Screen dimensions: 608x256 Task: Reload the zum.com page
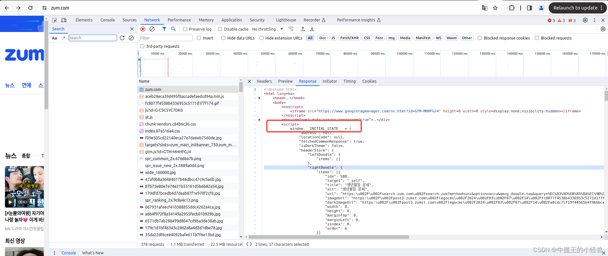[x=30, y=8]
